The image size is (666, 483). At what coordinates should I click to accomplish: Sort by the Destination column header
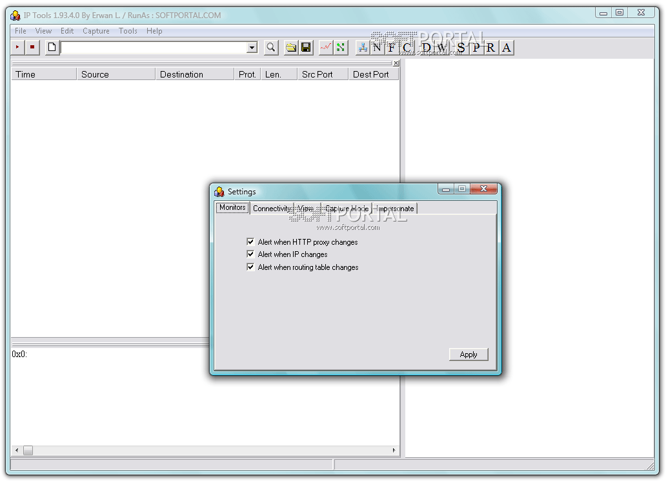coord(195,74)
